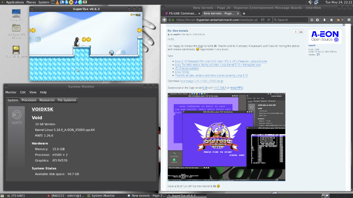The image size is (353, 198).
Task: Launch the terminal from the top panel
Action: (53, 2)
